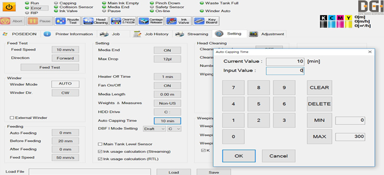This screenshot has width=384, height=175.
Task: Click the Input Value field
Action: 285,71
